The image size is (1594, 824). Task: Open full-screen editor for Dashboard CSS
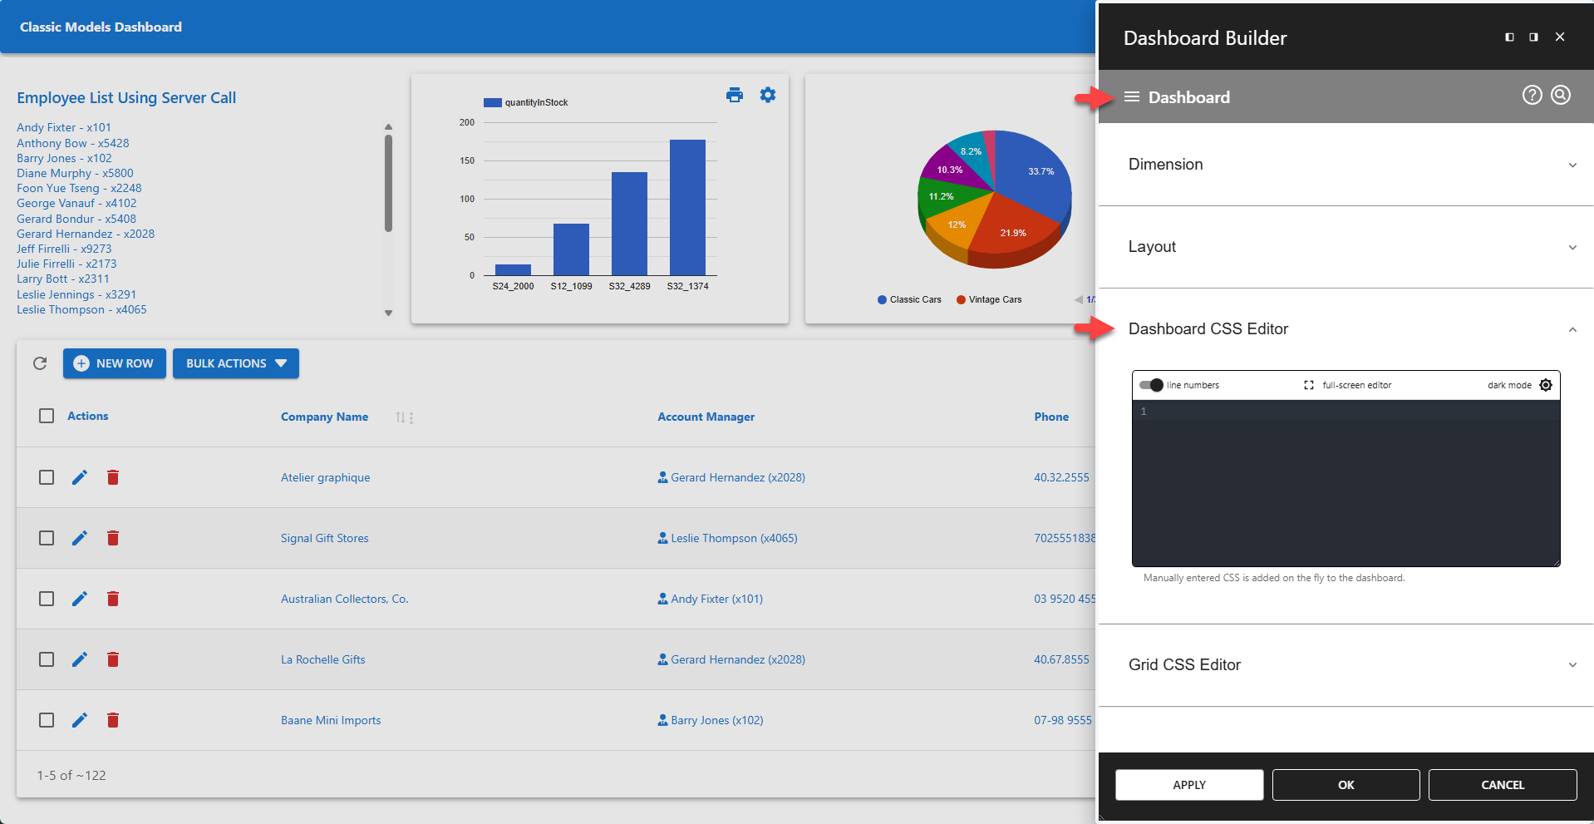[1309, 385]
